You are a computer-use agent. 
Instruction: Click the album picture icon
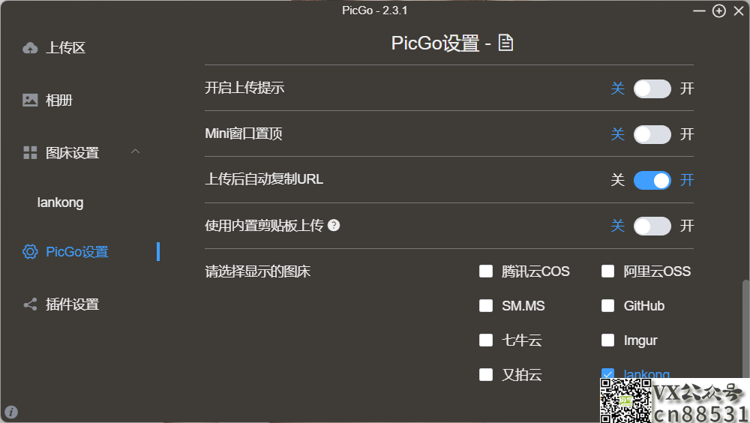coord(30,100)
